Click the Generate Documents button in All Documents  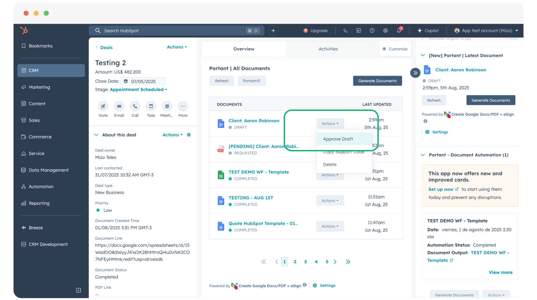[x=377, y=81]
